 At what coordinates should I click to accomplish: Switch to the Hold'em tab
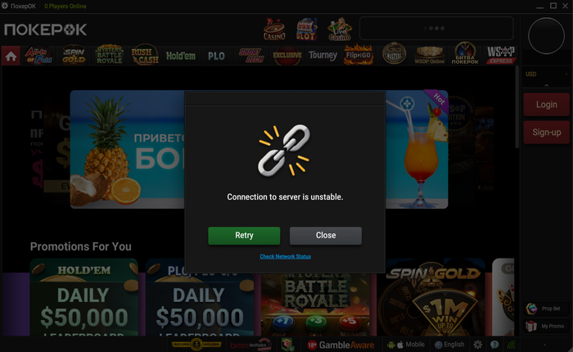click(x=181, y=56)
